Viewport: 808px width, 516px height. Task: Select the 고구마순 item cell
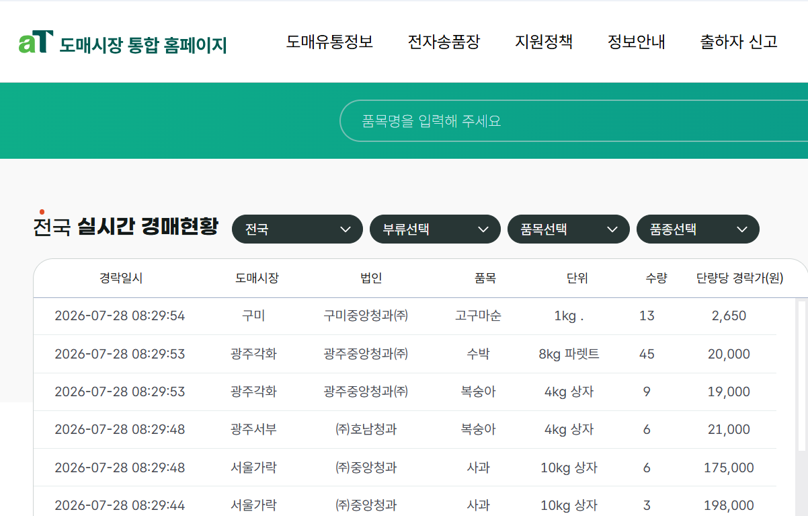coord(478,316)
